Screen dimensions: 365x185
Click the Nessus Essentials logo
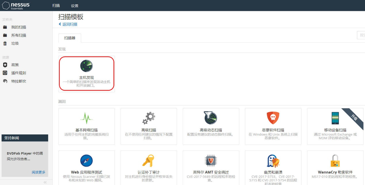(x=16, y=5)
